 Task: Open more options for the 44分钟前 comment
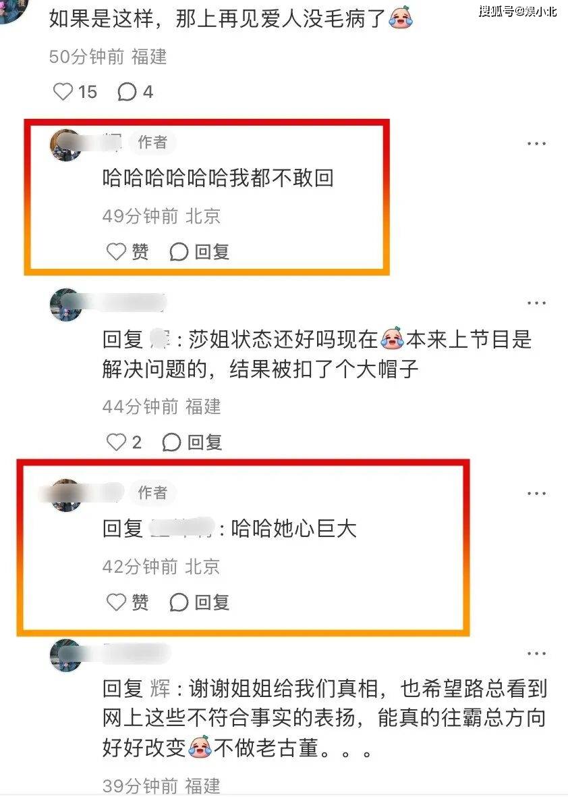[536, 303]
